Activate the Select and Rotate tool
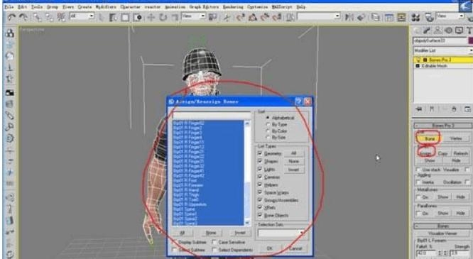This screenshot has width=473, height=259. click(x=163, y=17)
